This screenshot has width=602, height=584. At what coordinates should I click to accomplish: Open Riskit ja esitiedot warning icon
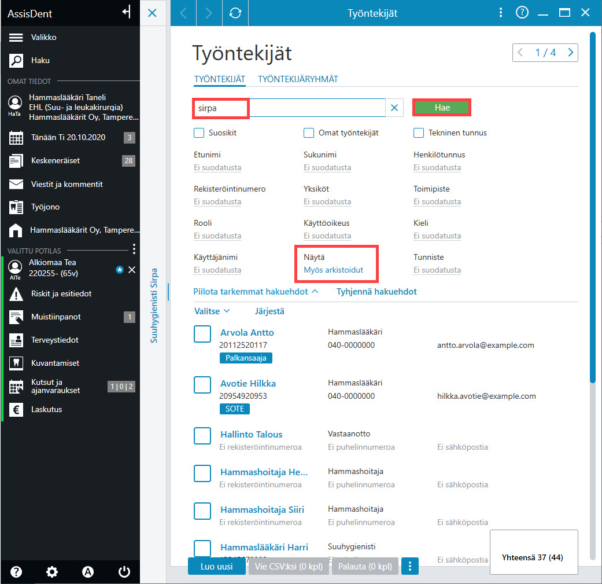16,294
